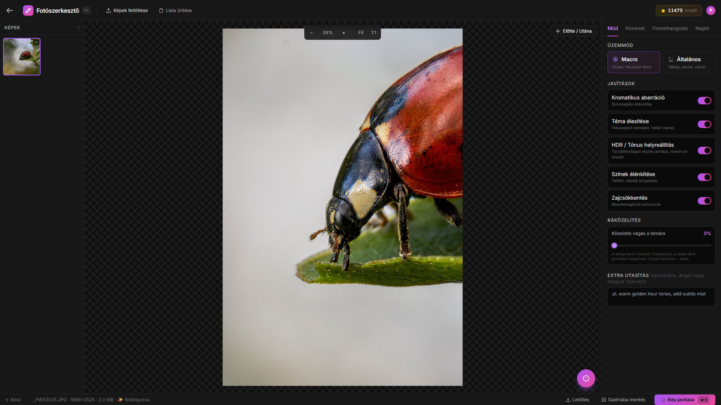Switch to the Kimenet tab
This screenshot has width=721, height=405.
point(635,29)
